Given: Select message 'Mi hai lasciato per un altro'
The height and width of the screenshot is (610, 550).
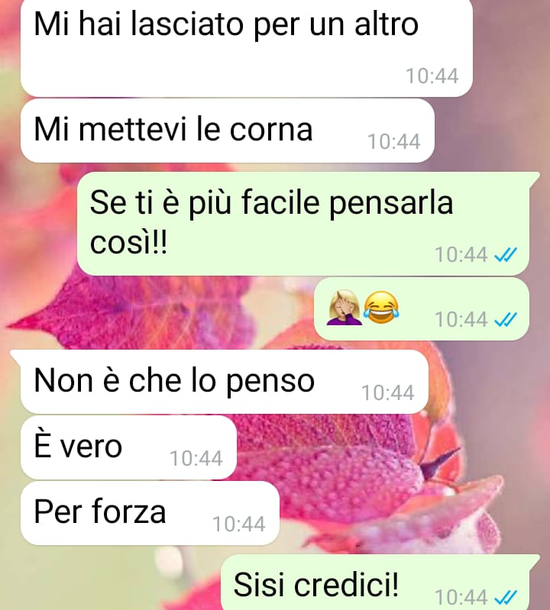Looking at the screenshot, I should pyautogui.click(x=247, y=47).
